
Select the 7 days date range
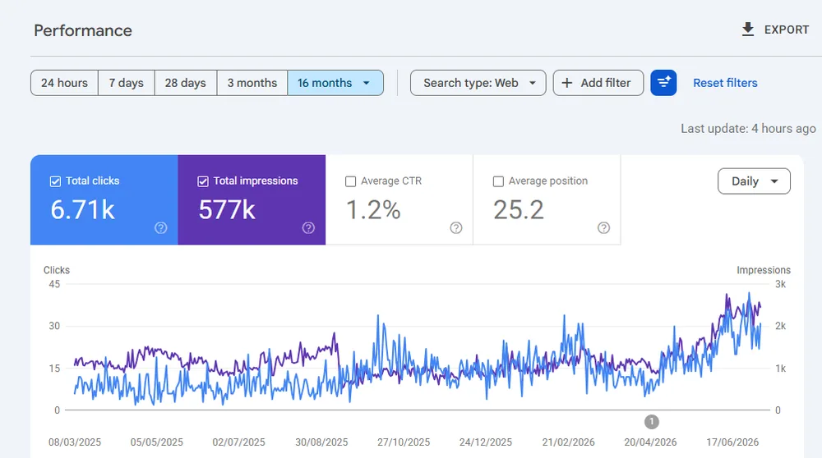(127, 83)
